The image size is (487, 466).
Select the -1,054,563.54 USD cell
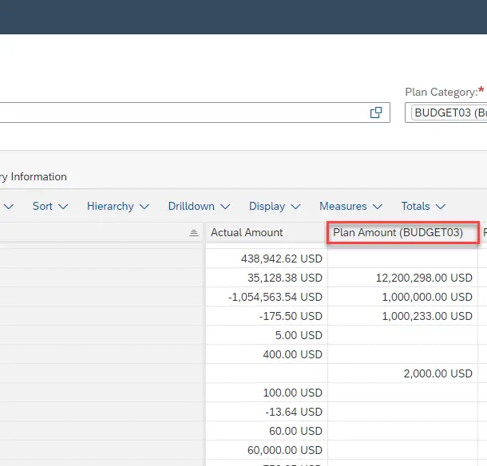tap(267, 297)
